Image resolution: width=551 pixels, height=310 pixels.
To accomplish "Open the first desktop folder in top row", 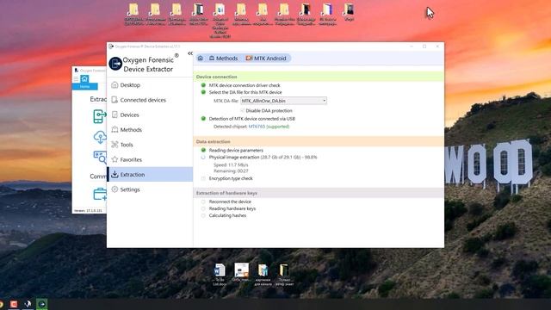I will click(x=133, y=15).
